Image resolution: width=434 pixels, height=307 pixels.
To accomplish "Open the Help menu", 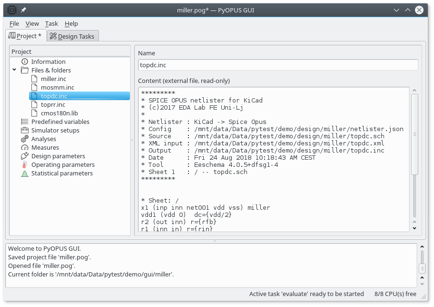I will pos(71,23).
